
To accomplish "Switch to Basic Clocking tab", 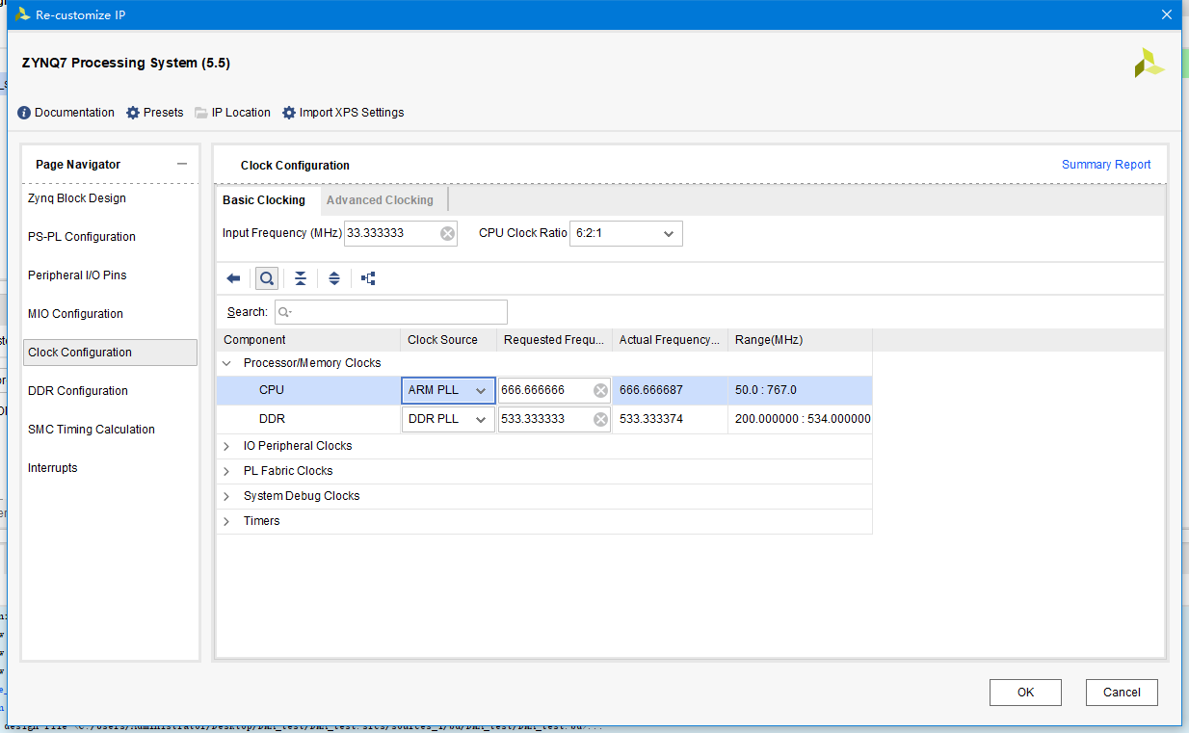I will pos(264,200).
